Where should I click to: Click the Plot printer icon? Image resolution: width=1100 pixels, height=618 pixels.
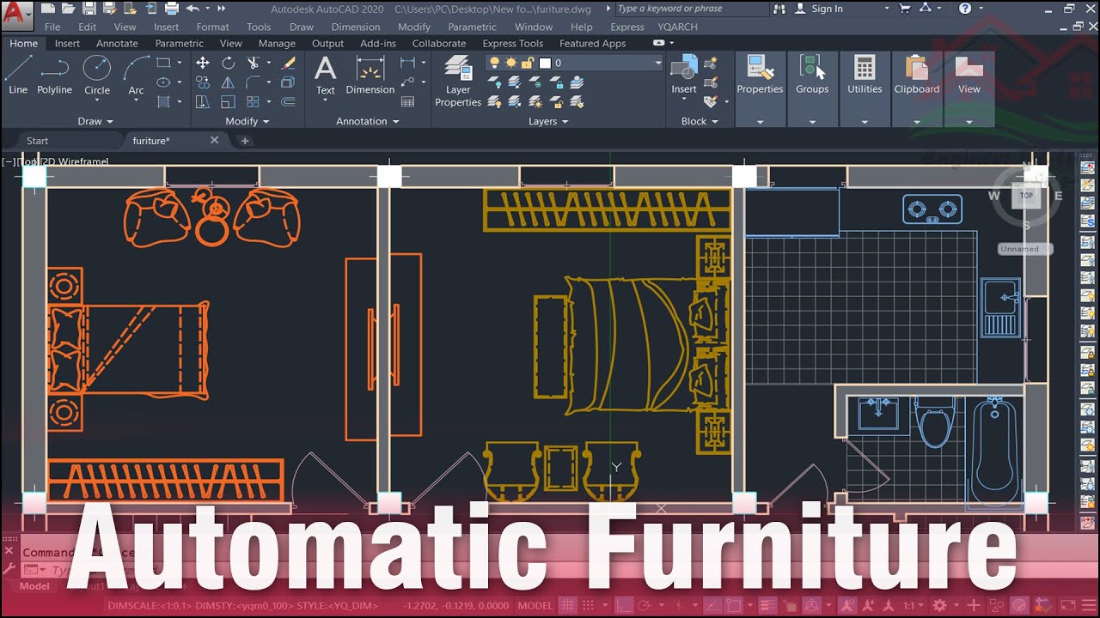click(x=171, y=9)
